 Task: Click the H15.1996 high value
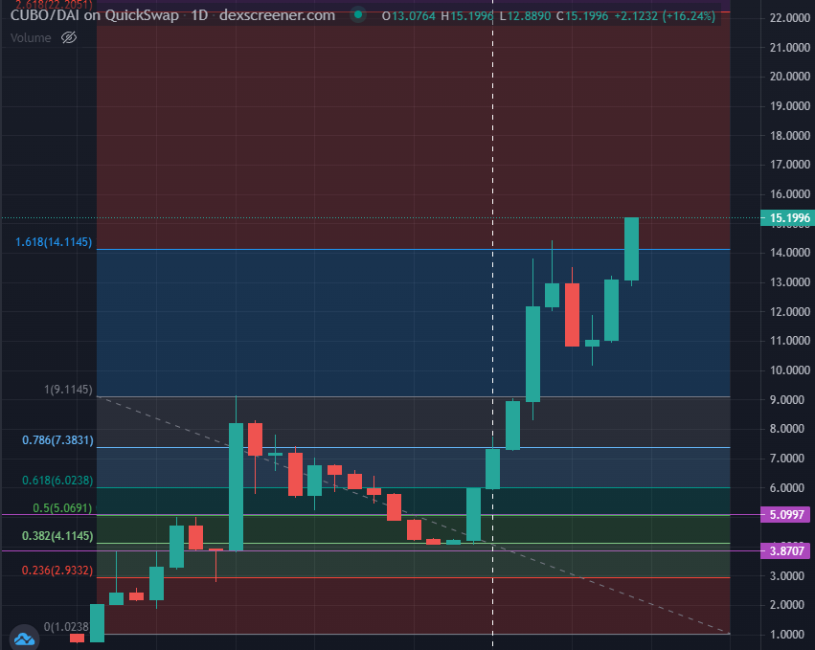(x=466, y=16)
